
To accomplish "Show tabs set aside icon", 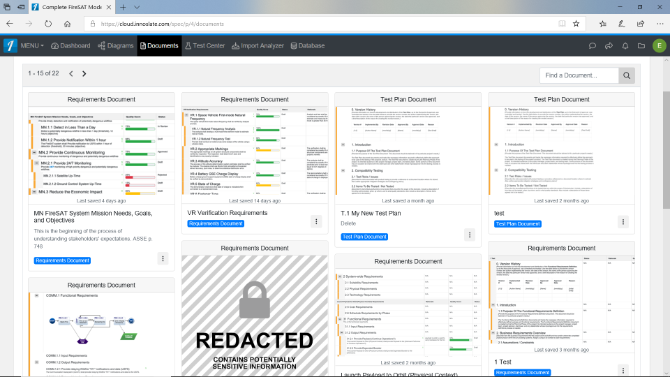I will 7,7.
